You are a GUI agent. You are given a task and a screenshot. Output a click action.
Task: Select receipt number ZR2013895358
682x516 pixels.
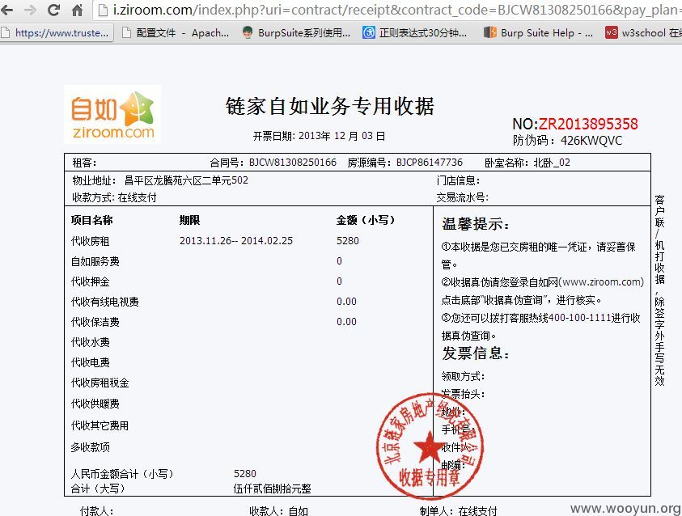588,124
